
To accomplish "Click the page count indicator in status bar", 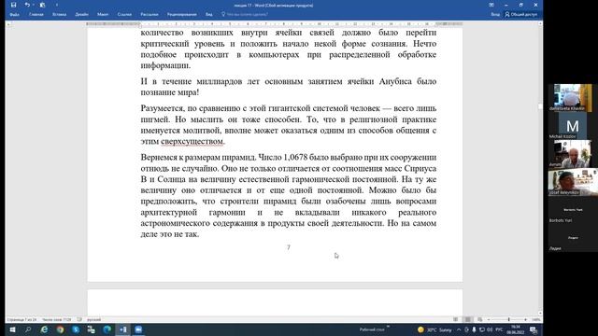I will [x=21, y=319].
